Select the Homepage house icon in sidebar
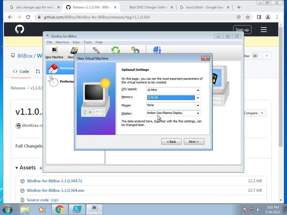 [x=53, y=68]
